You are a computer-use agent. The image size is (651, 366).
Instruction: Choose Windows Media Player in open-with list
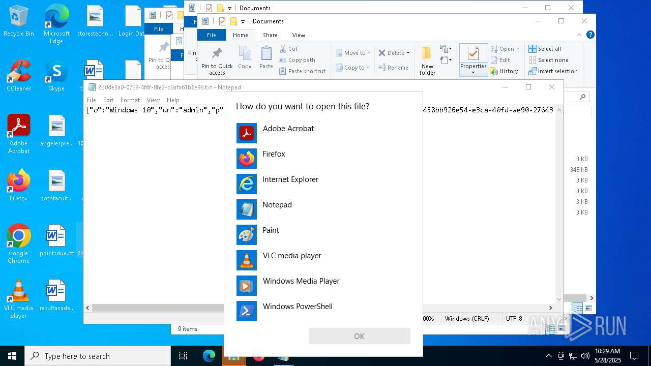point(323,286)
